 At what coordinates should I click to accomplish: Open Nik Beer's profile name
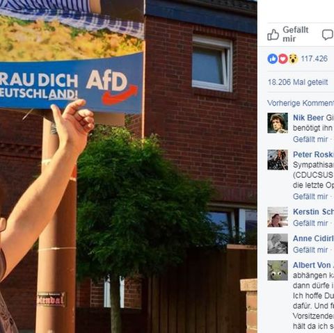coord(308,117)
